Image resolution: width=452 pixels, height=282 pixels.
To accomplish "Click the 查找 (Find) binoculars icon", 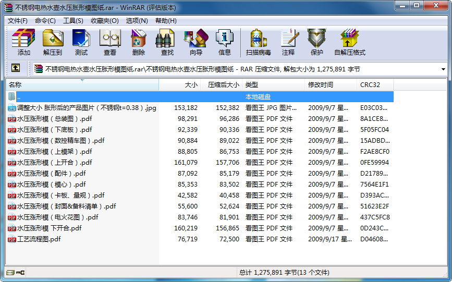I will tap(165, 38).
